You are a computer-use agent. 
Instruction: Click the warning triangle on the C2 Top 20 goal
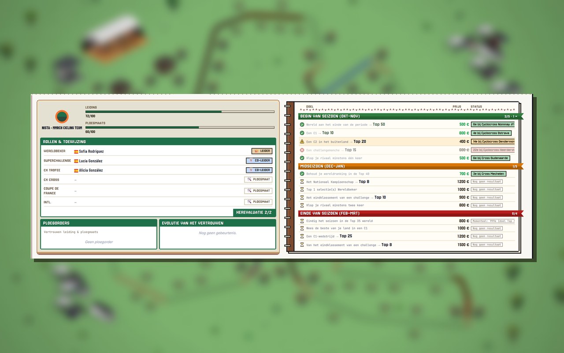click(x=302, y=142)
